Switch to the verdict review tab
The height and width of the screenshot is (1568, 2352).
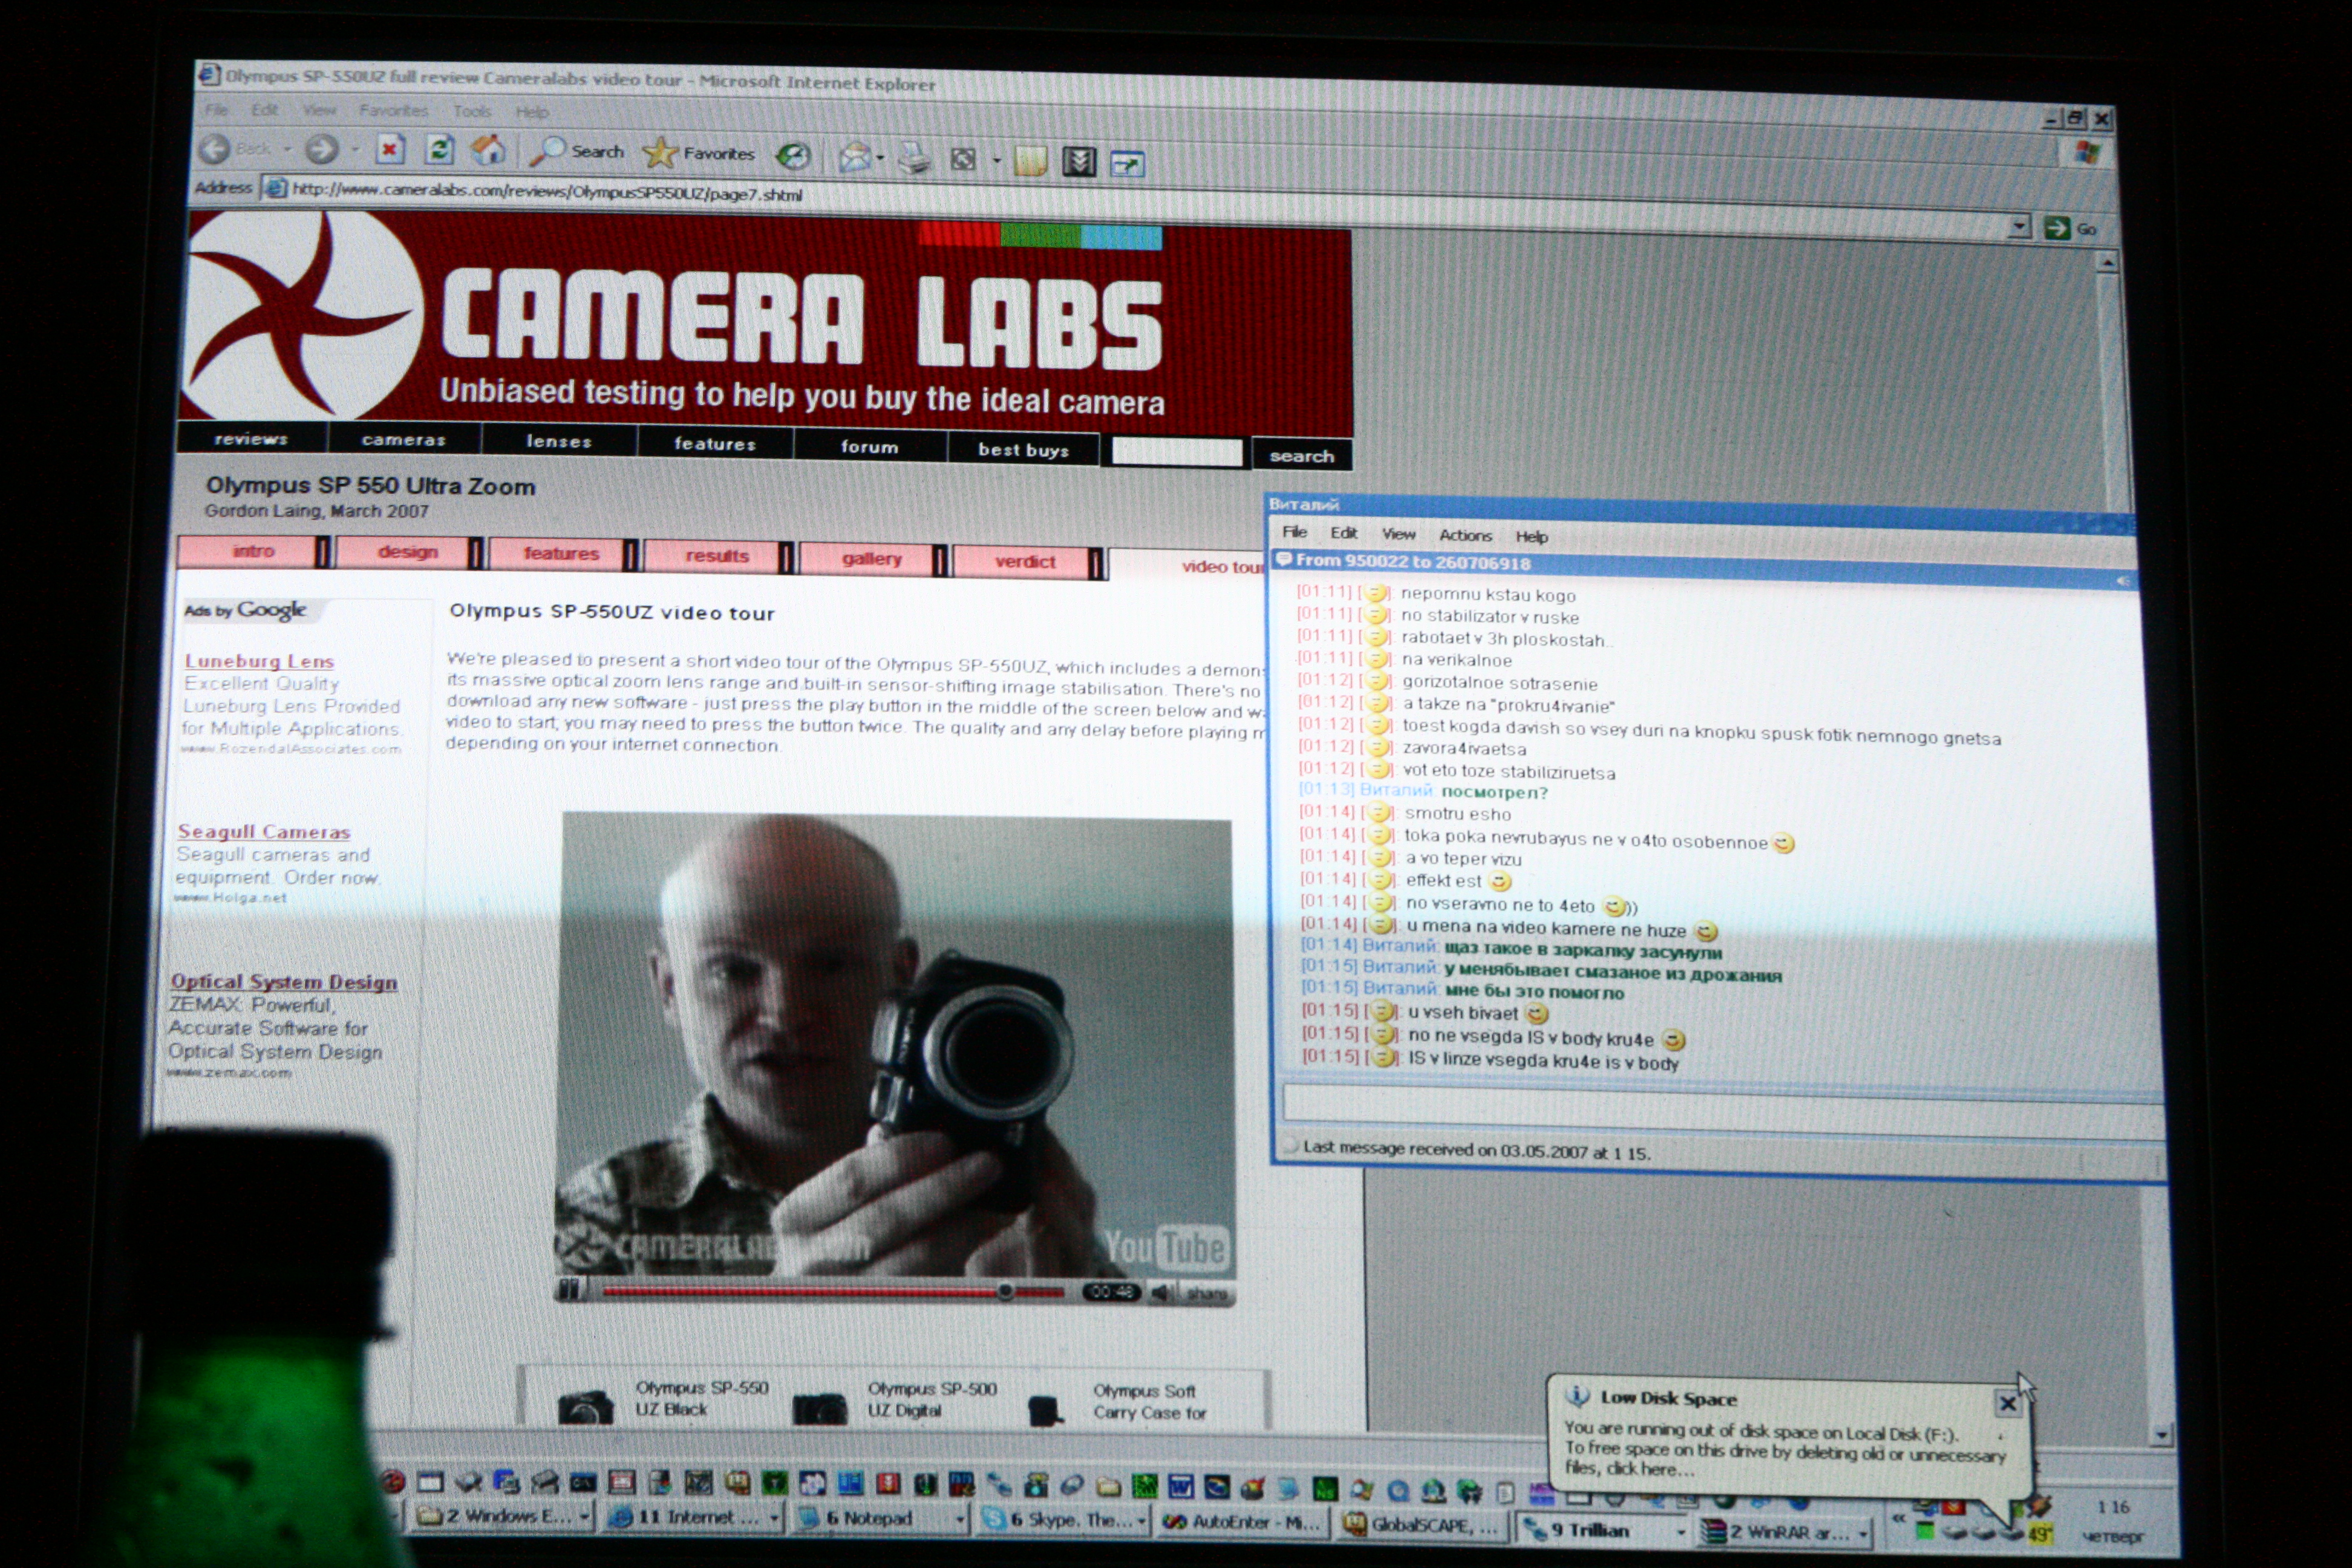(1025, 561)
